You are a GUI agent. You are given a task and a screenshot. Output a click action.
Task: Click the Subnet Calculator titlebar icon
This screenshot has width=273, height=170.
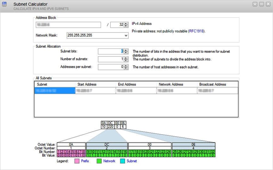tap(4, 4)
